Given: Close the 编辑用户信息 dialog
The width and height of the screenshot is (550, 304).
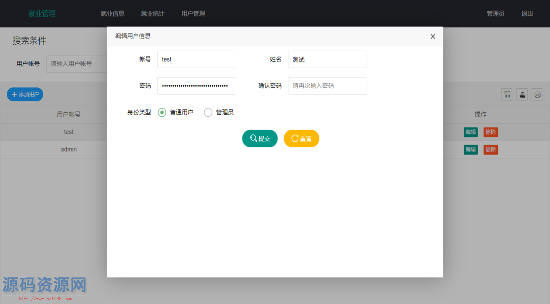Looking at the screenshot, I should click(433, 36).
